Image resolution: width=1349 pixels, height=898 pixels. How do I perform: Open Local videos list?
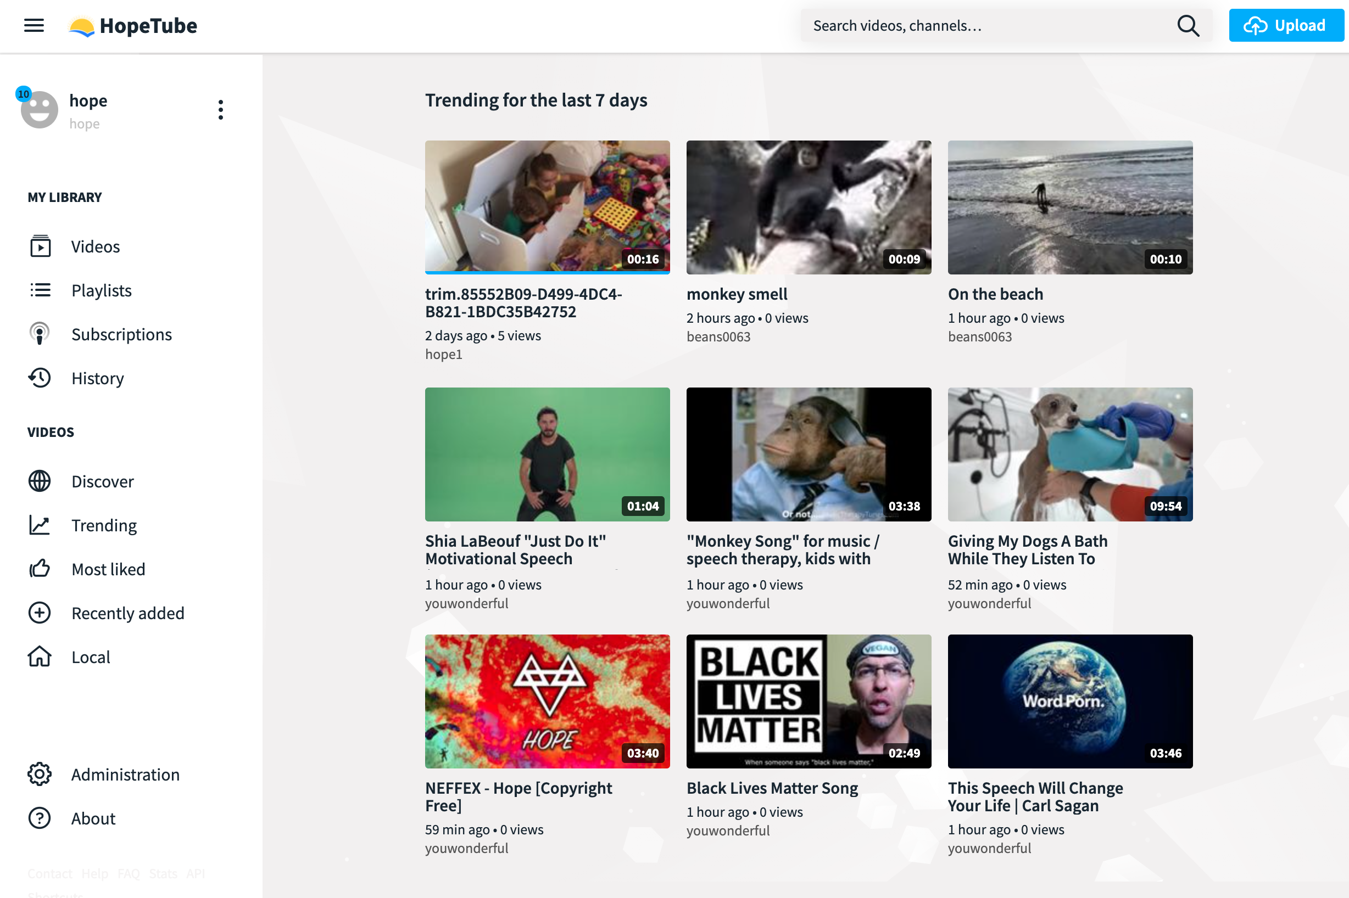pyautogui.click(x=91, y=656)
